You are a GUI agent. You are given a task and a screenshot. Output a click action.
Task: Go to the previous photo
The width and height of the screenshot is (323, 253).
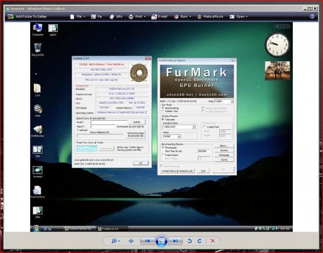147,241
